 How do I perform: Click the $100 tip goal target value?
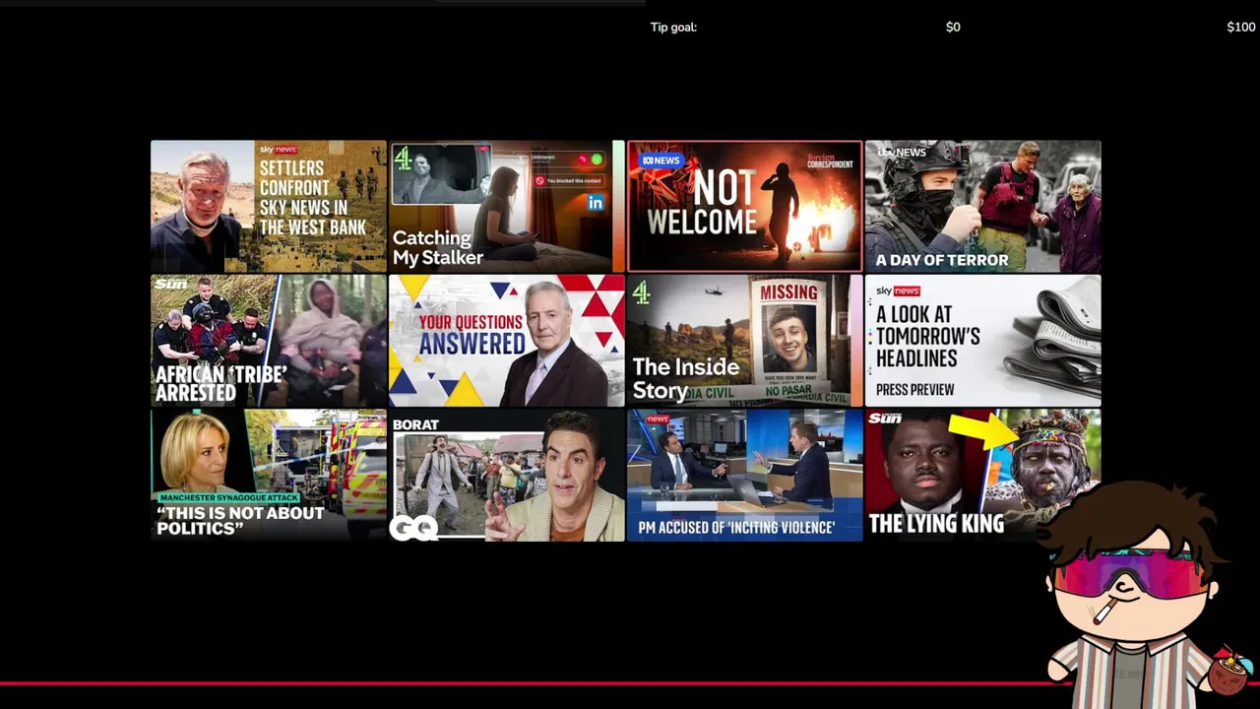coord(1240,28)
